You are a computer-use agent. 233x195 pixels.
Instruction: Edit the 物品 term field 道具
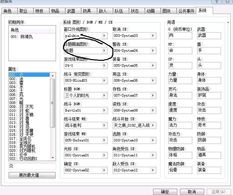pos(209,155)
